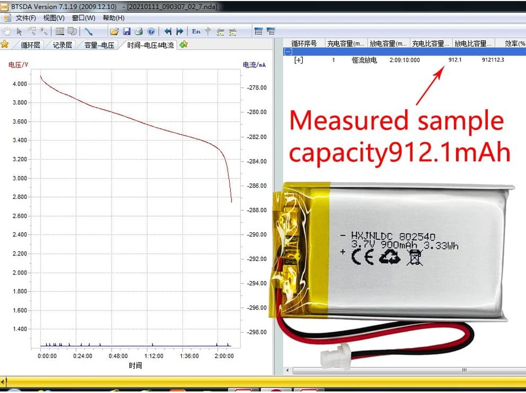
Task: Click the forward navigation arrow
Action: click(179, 30)
